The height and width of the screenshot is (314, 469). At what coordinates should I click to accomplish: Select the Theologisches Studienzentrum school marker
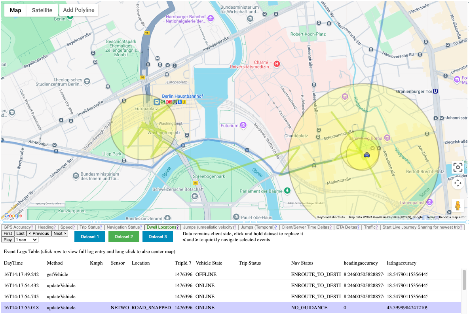pyautogui.click(x=87, y=81)
